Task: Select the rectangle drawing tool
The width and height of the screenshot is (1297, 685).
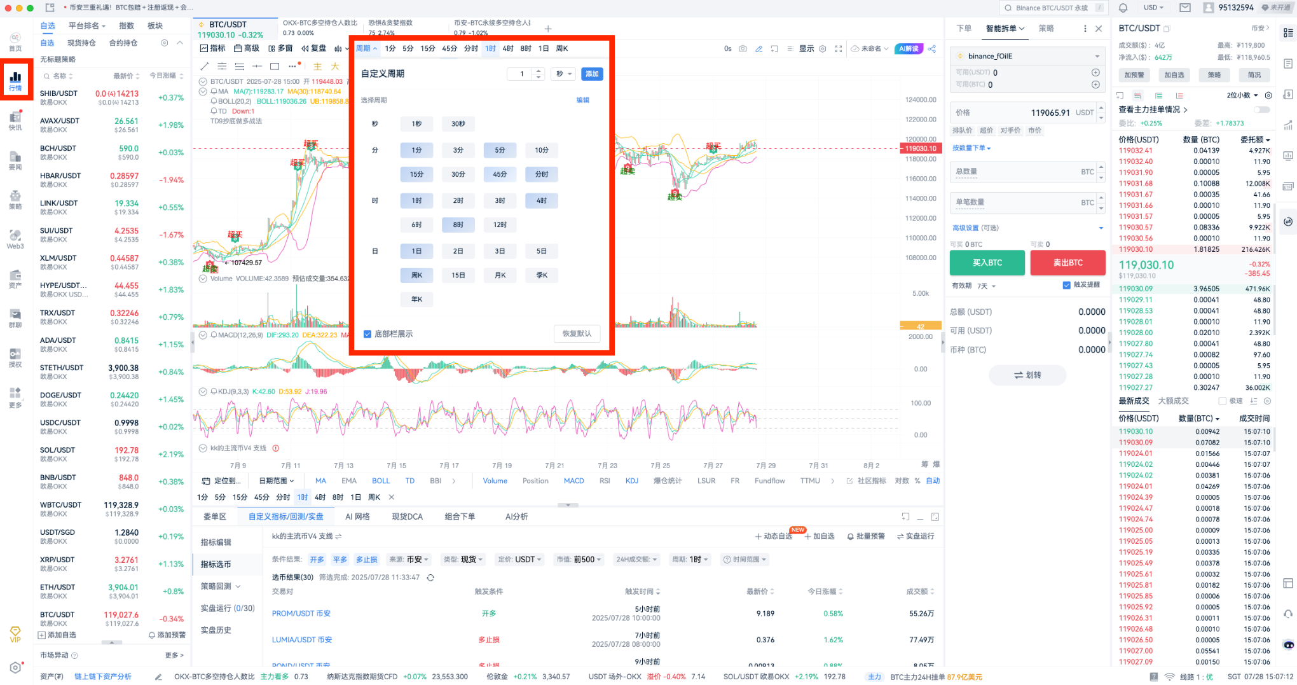Action: click(x=275, y=66)
